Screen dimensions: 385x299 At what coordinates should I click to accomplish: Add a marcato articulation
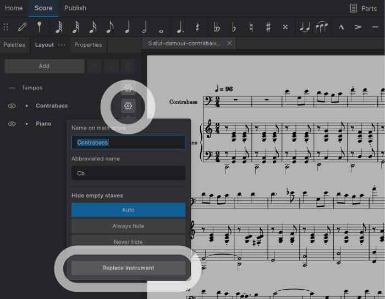[x=341, y=26]
